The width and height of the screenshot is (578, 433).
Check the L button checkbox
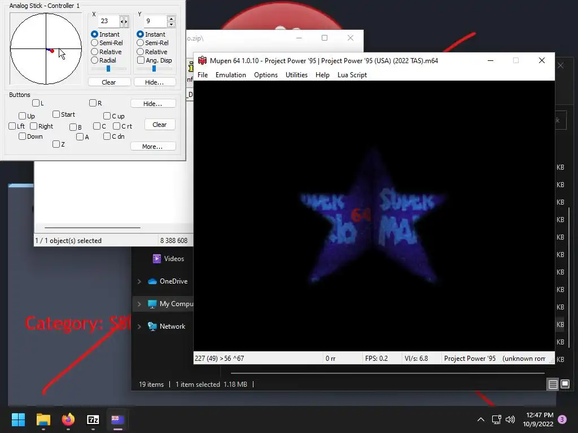[x=36, y=103]
